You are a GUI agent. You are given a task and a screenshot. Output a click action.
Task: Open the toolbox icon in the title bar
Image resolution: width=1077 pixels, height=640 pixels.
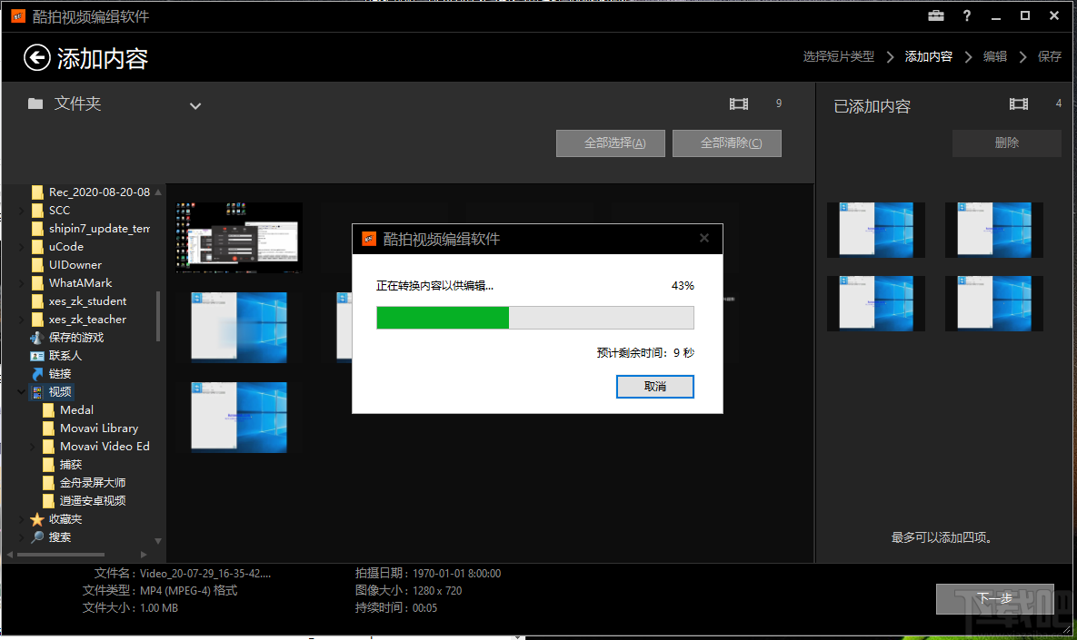(934, 15)
